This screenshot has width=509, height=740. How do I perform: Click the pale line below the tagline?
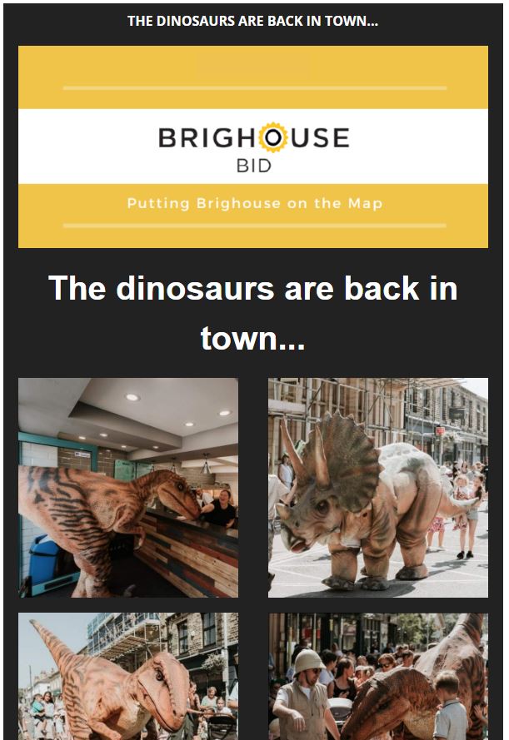(255, 226)
